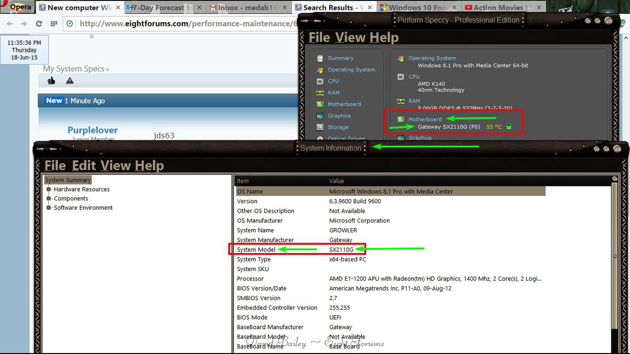The height and width of the screenshot is (354, 630).
Task: Expand the Components tree node
Action: pyautogui.click(x=49, y=198)
